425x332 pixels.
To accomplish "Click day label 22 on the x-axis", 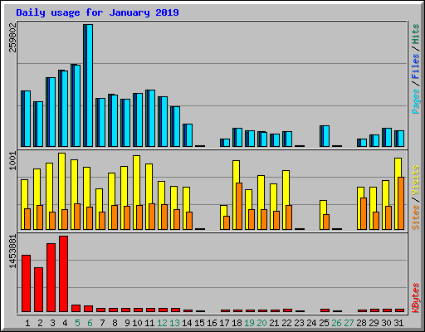I will click(x=286, y=323).
